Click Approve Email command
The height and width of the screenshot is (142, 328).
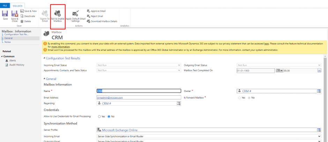(96, 11)
